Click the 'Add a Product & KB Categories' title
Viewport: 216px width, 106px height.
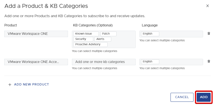click(x=46, y=6)
